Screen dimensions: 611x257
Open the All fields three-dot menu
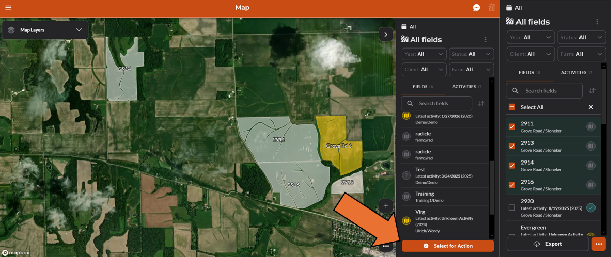(597, 22)
